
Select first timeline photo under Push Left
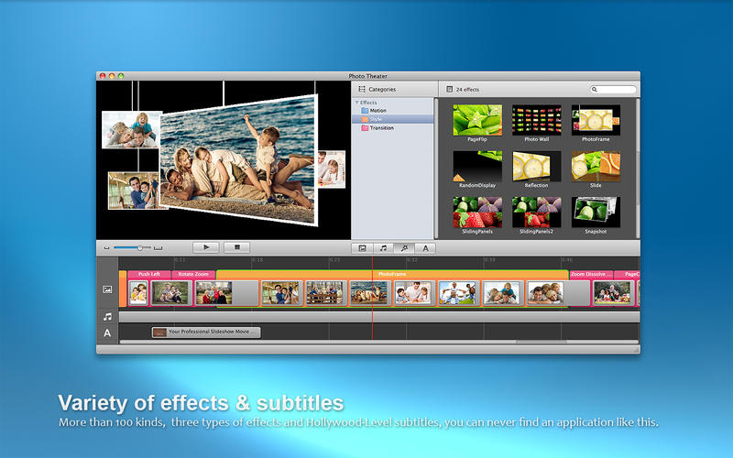click(x=138, y=293)
